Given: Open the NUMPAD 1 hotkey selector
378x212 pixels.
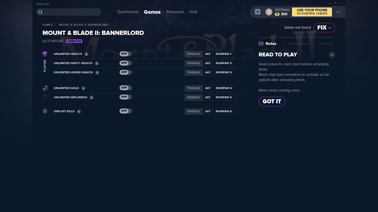Looking at the screenshot, I should click(223, 54).
